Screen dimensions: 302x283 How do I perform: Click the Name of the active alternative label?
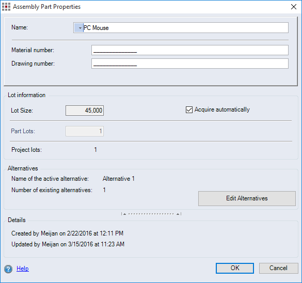click(x=50, y=179)
